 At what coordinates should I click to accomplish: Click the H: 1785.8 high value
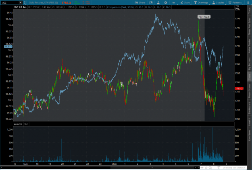(x=69, y=7)
